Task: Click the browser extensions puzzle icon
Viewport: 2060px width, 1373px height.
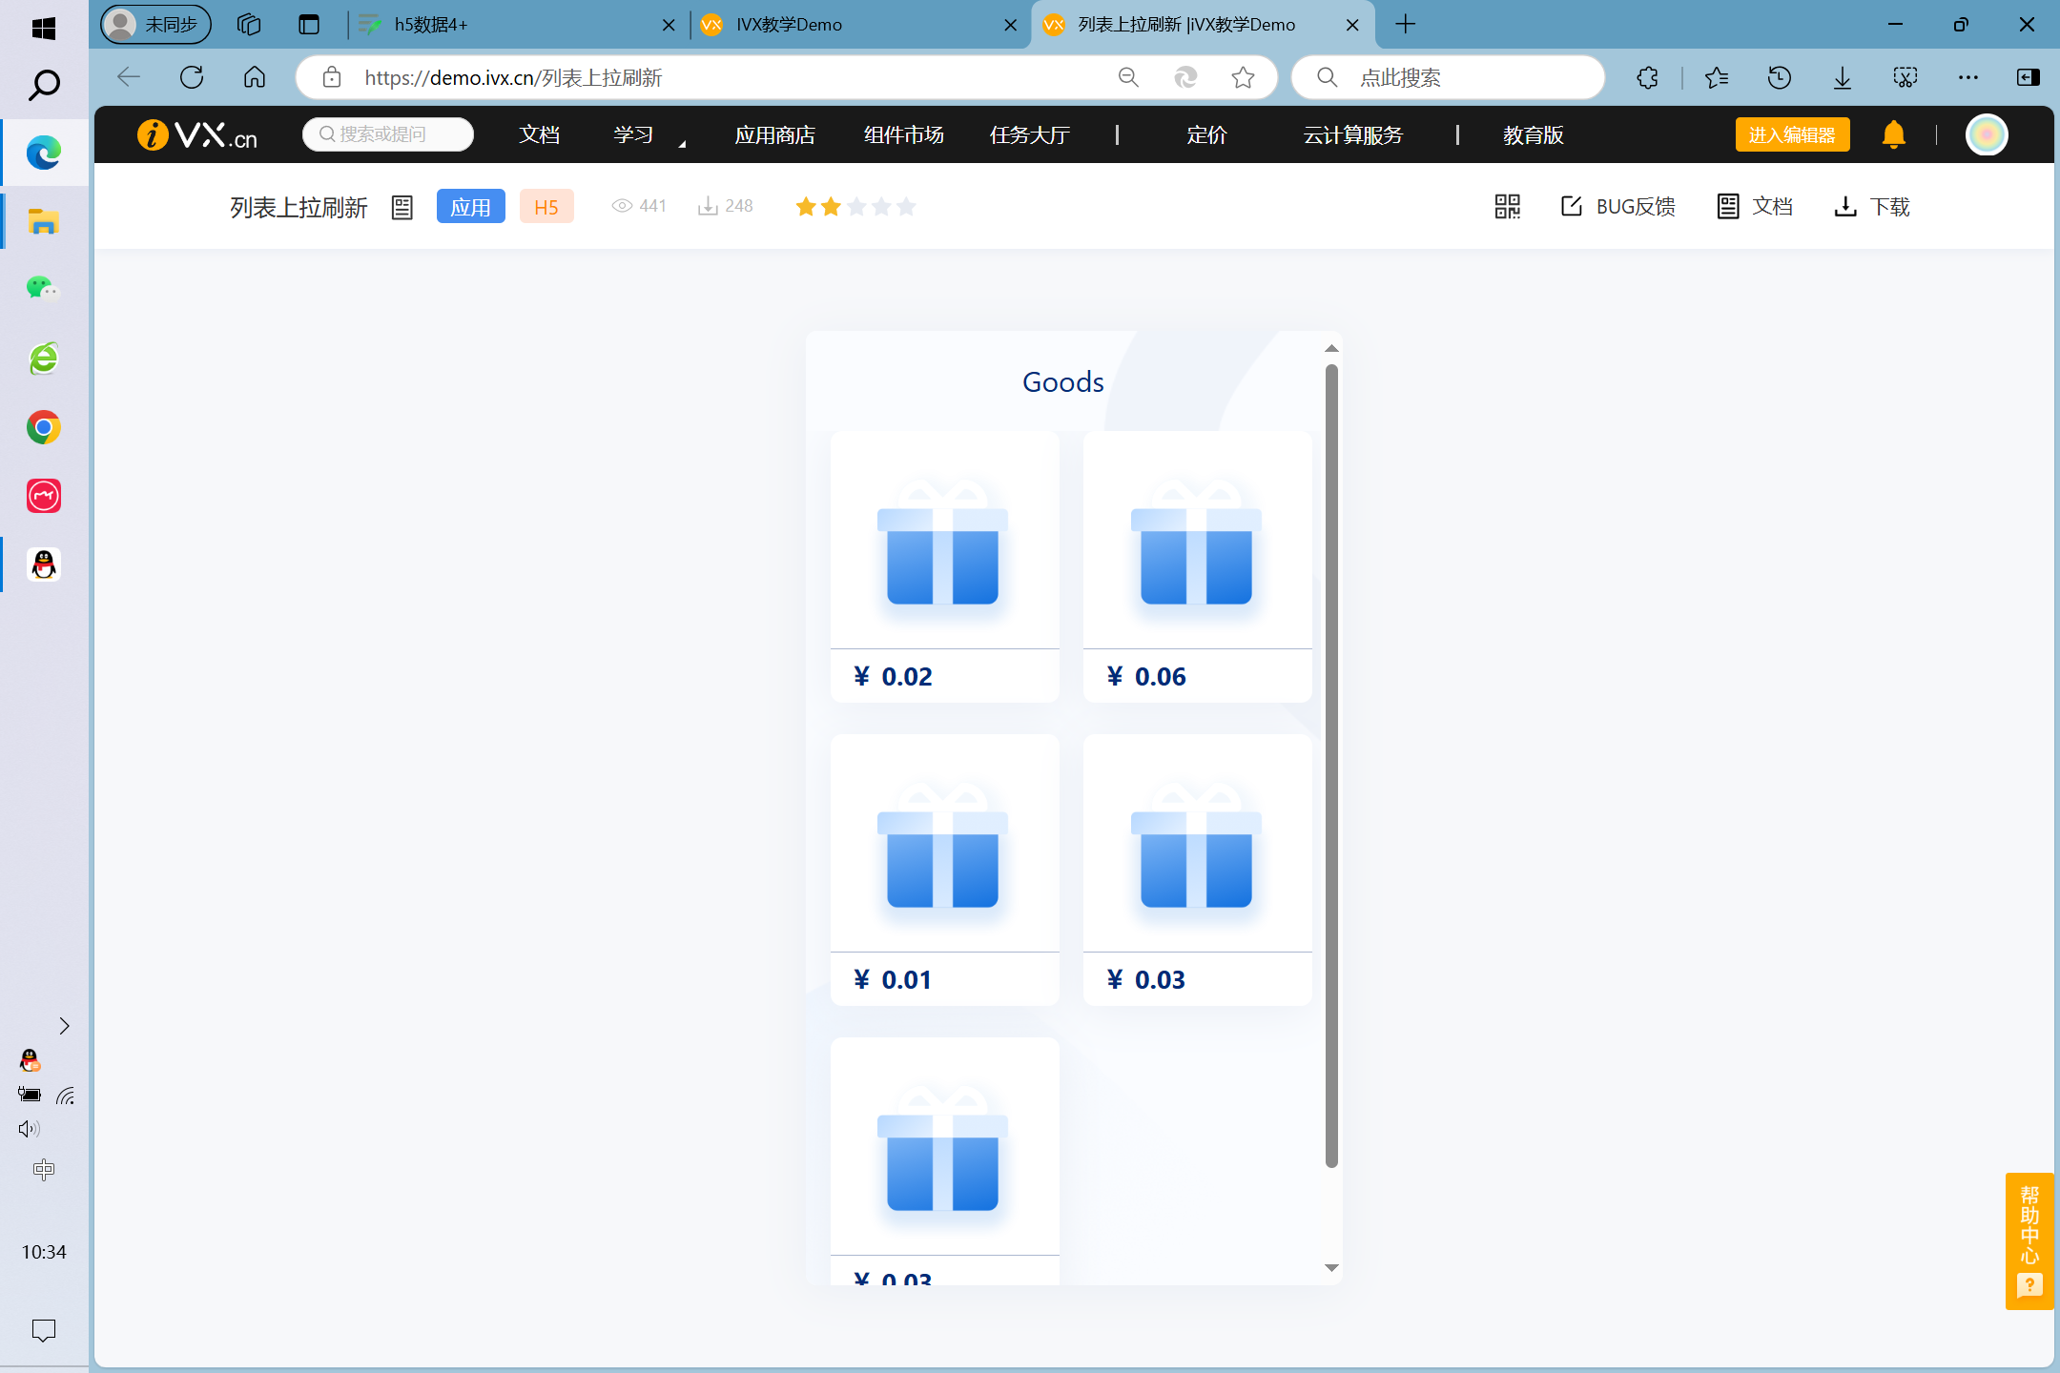Action: (1647, 77)
